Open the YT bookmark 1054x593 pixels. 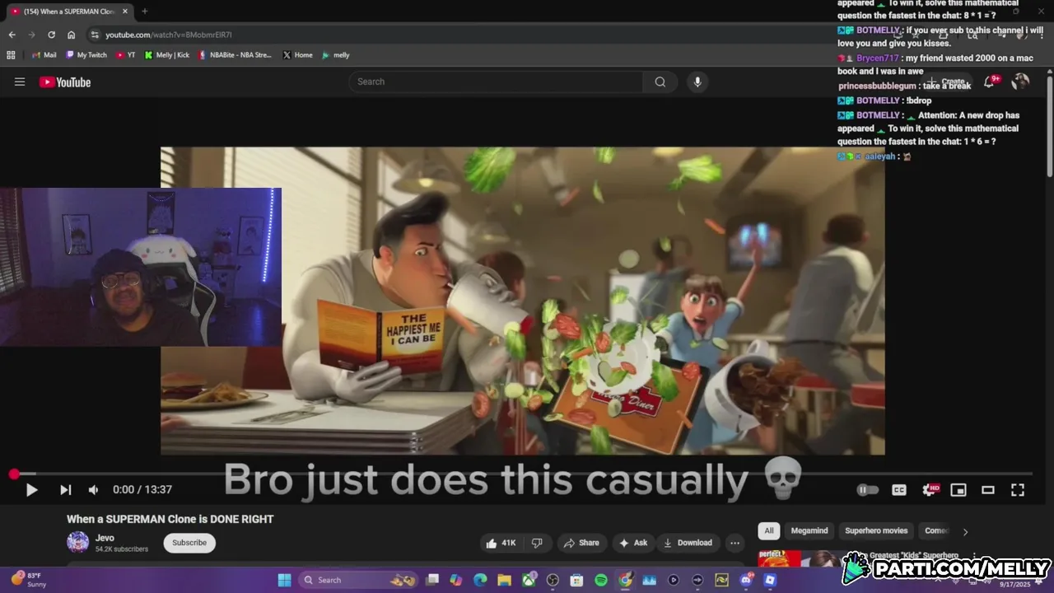point(125,55)
